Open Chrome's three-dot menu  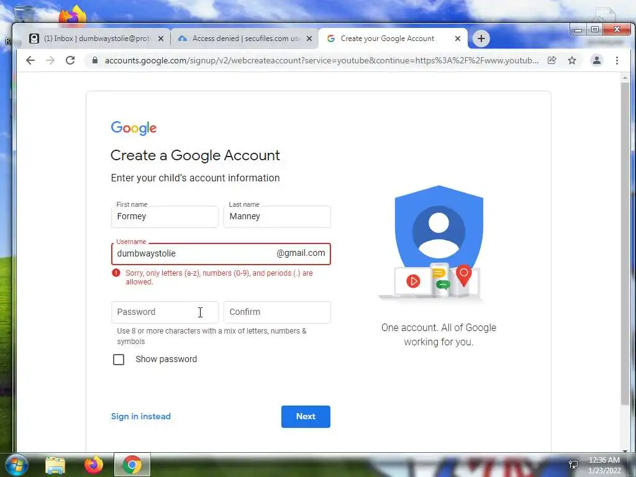[617, 60]
